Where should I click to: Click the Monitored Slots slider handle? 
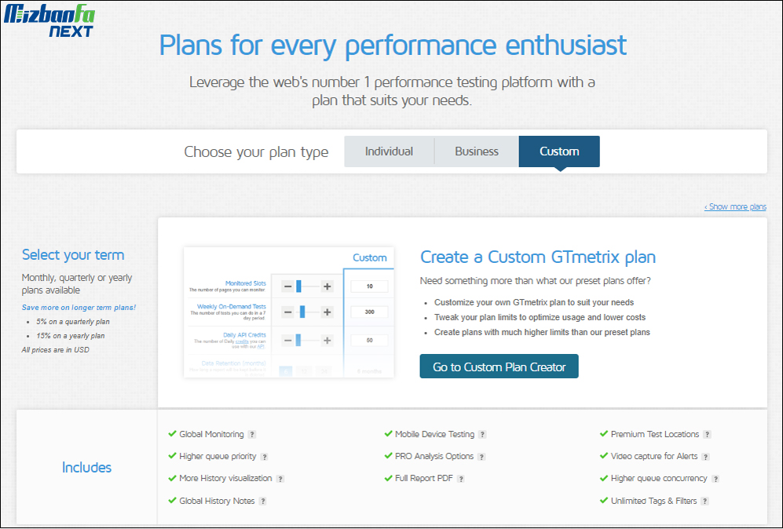[298, 286]
